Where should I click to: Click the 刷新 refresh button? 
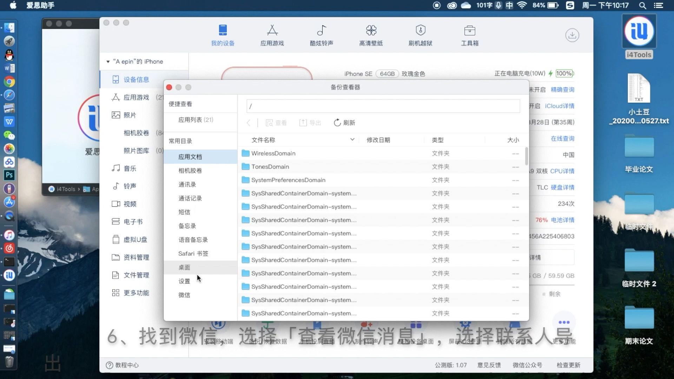[344, 123]
